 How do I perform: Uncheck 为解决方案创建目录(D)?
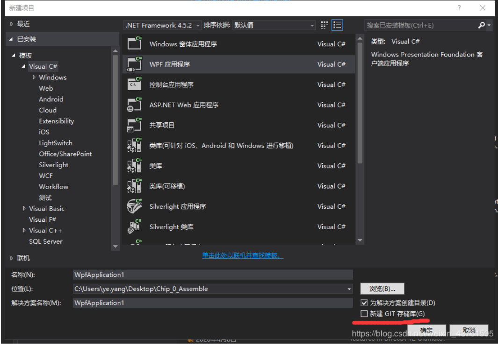(364, 303)
